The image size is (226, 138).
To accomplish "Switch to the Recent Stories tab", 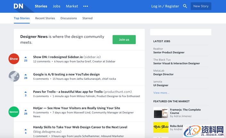I will (45, 18).
